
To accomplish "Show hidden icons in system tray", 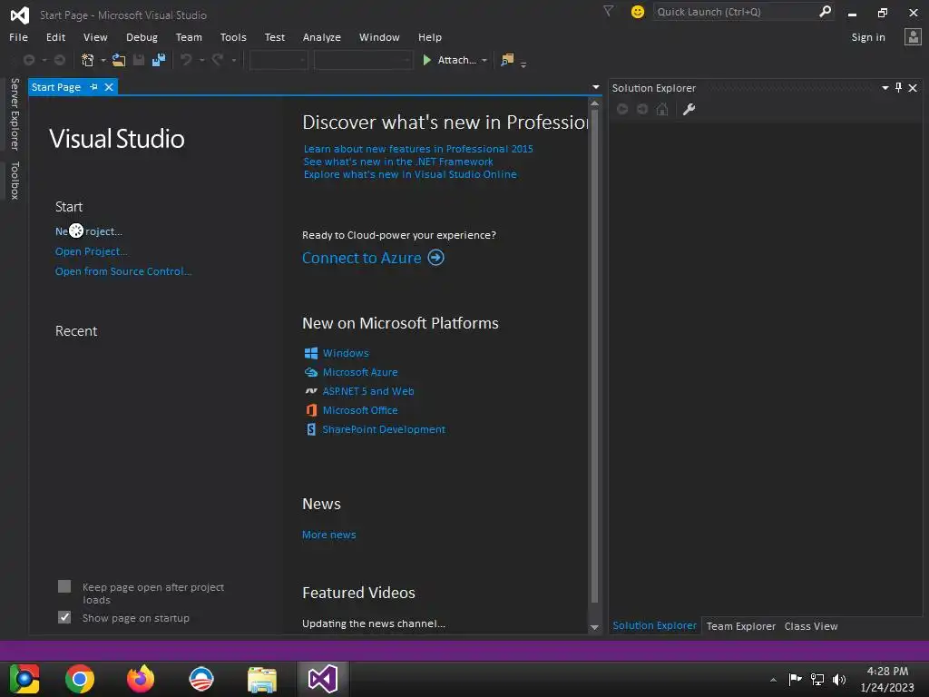I will [x=773, y=679].
